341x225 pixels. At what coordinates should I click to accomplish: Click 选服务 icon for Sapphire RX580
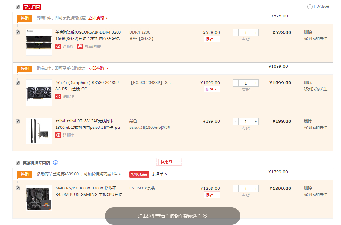[58, 97]
